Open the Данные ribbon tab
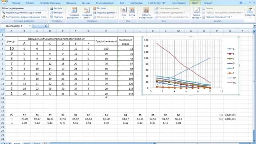The image size is (256, 144). (x=86, y=3)
